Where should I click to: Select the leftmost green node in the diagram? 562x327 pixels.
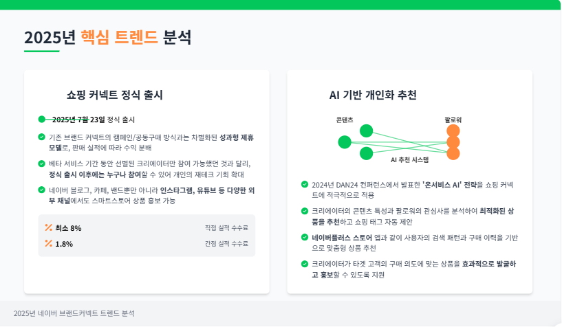(x=345, y=142)
